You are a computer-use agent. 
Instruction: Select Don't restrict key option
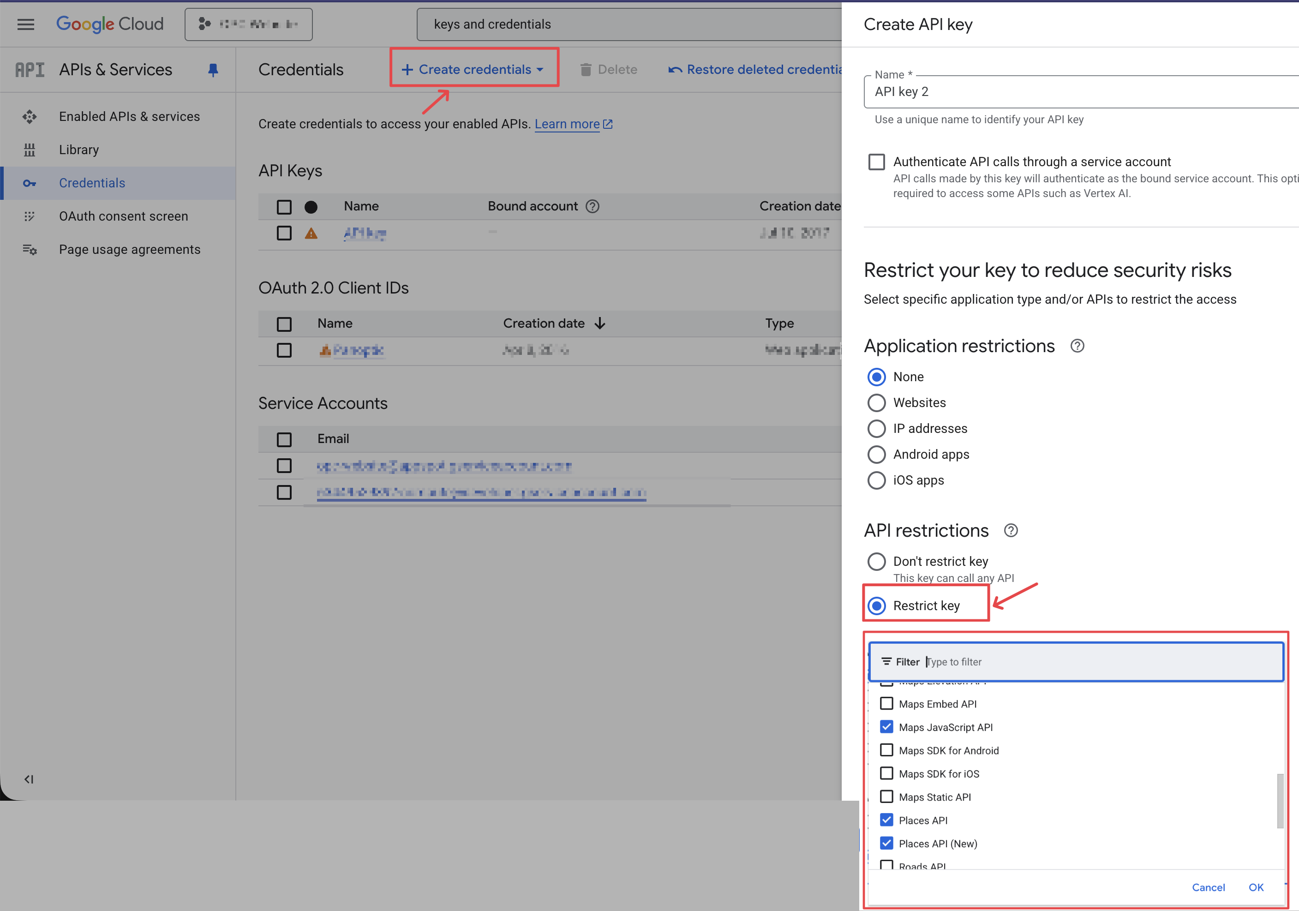click(x=876, y=561)
